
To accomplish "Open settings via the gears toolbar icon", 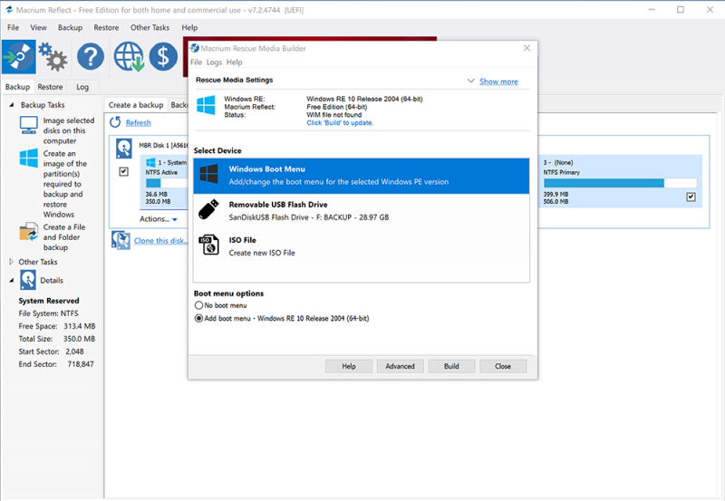I will (53, 58).
